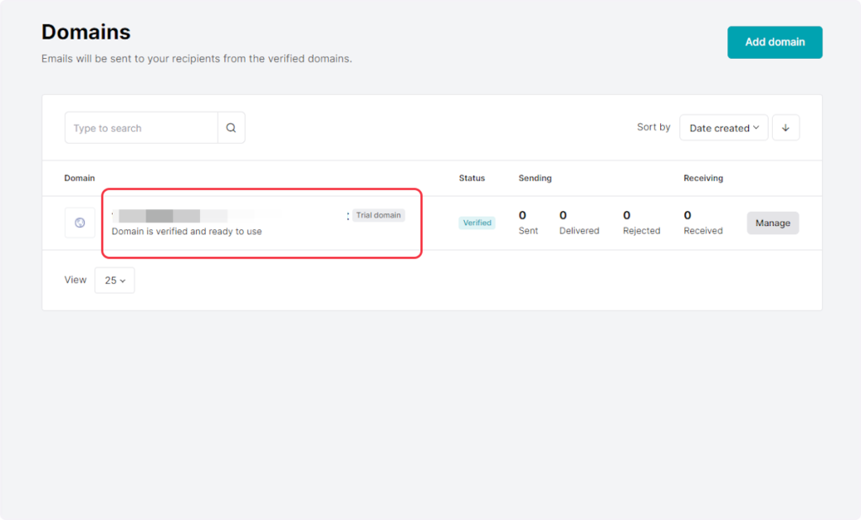Screen dimensions: 861x520
Task: Click the Trial domain badge
Action: (x=378, y=215)
